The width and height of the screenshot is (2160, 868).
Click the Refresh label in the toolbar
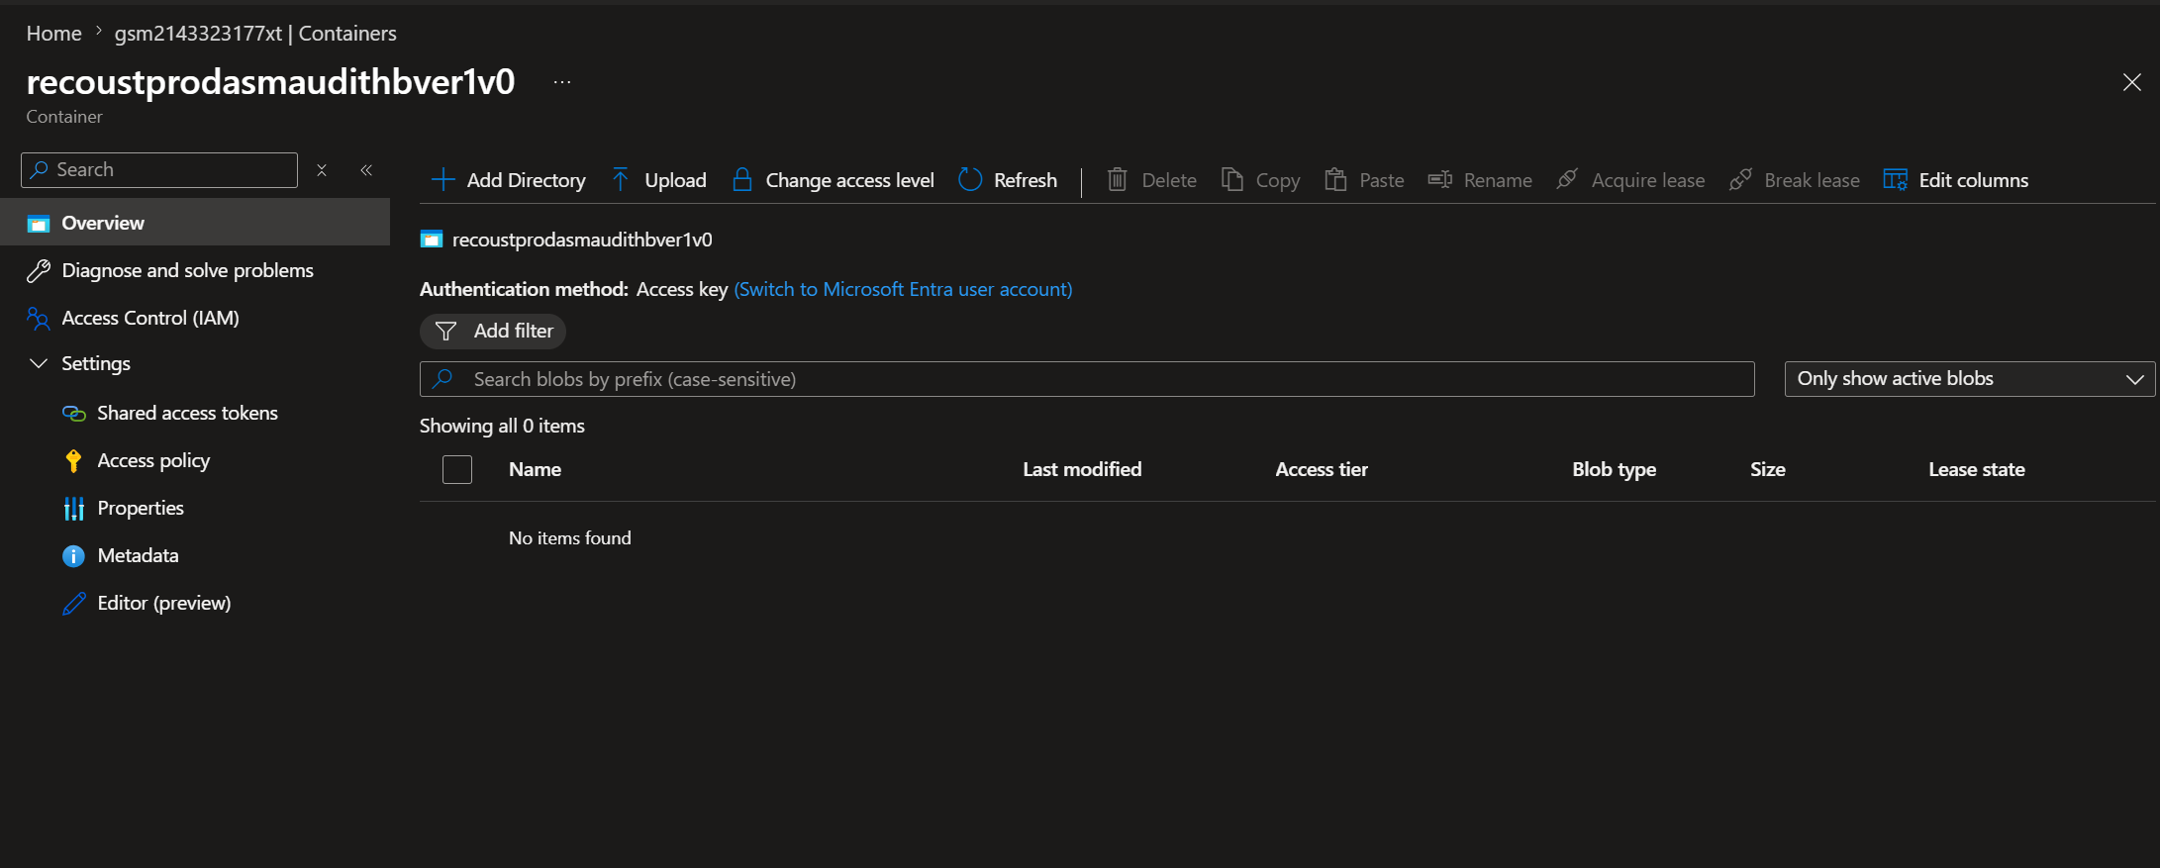[1026, 180]
